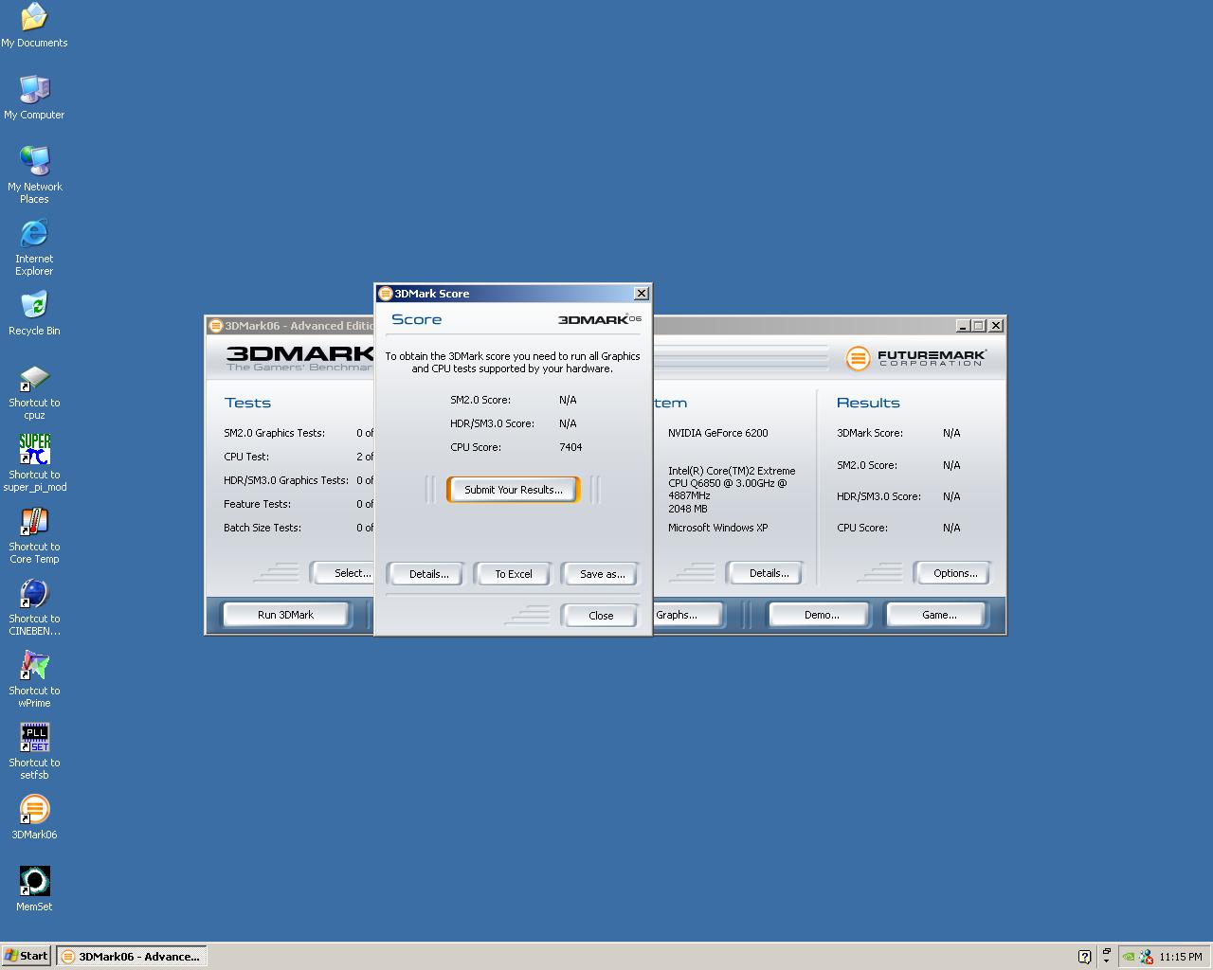
Task: Click the Save as... button
Action: point(602,574)
